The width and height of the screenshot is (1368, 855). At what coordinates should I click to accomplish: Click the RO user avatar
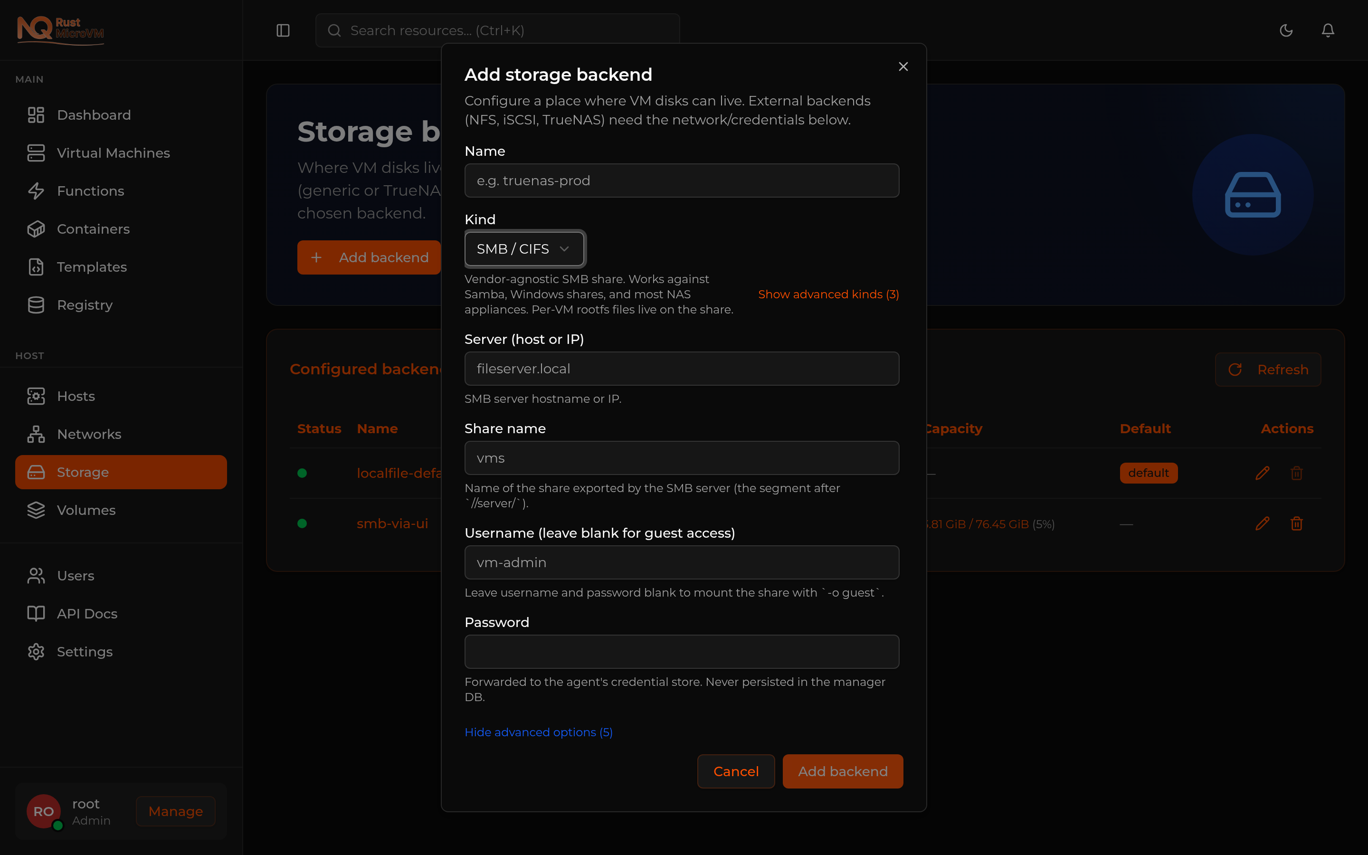(44, 811)
